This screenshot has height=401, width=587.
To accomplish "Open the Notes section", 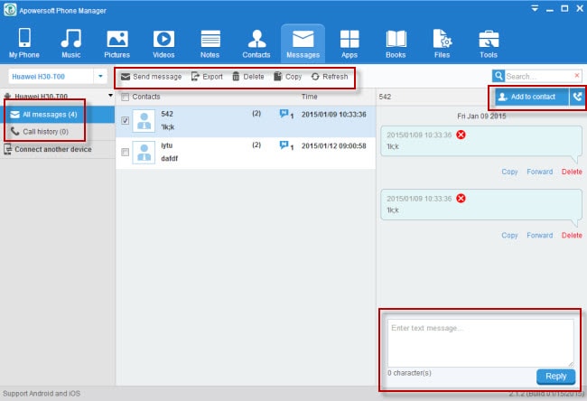I will pos(210,42).
